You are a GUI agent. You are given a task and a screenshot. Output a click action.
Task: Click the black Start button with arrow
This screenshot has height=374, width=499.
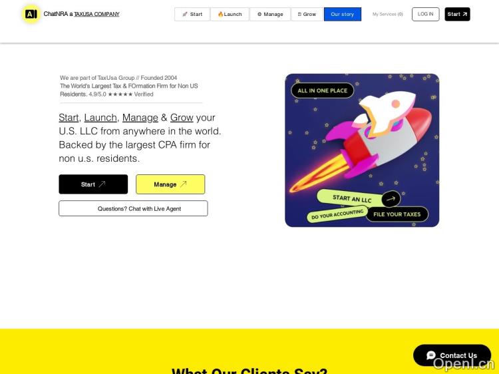[x=93, y=184]
